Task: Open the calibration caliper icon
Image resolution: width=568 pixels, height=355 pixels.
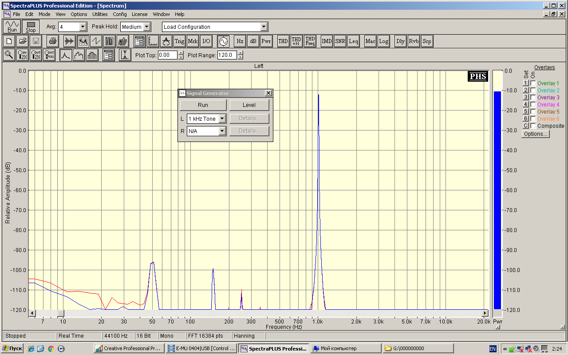Action: [x=166, y=41]
